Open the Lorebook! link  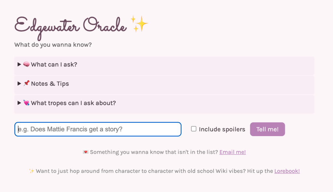click(x=287, y=171)
